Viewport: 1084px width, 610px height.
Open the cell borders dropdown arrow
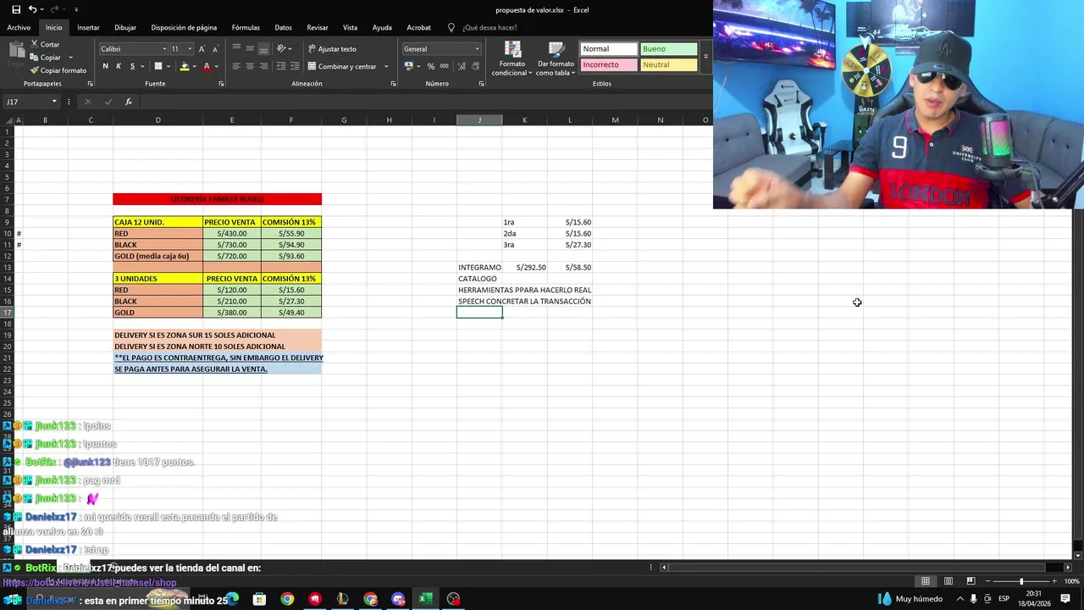click(x=169, y=66)
